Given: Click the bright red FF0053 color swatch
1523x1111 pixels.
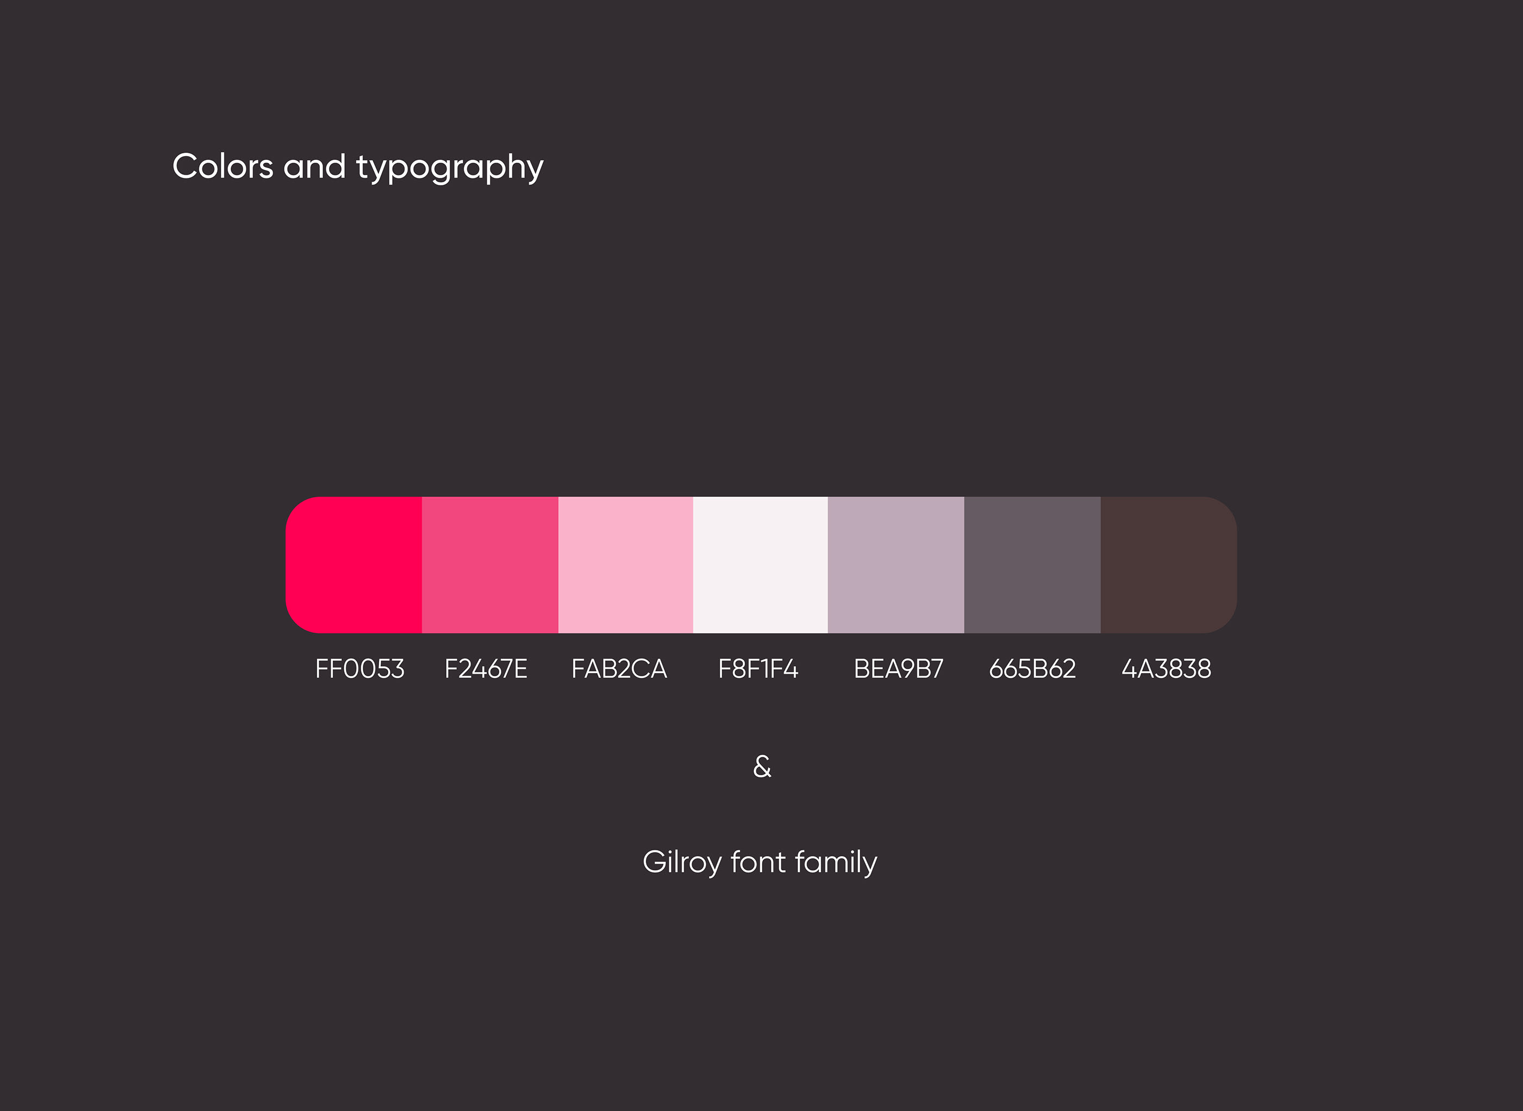Looking at the screenshot, I should (354, 565).
